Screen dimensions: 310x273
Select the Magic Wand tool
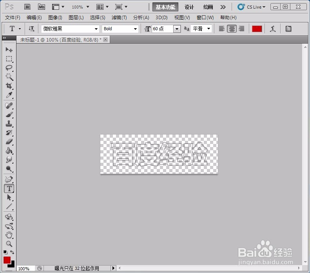click(9, 77)
